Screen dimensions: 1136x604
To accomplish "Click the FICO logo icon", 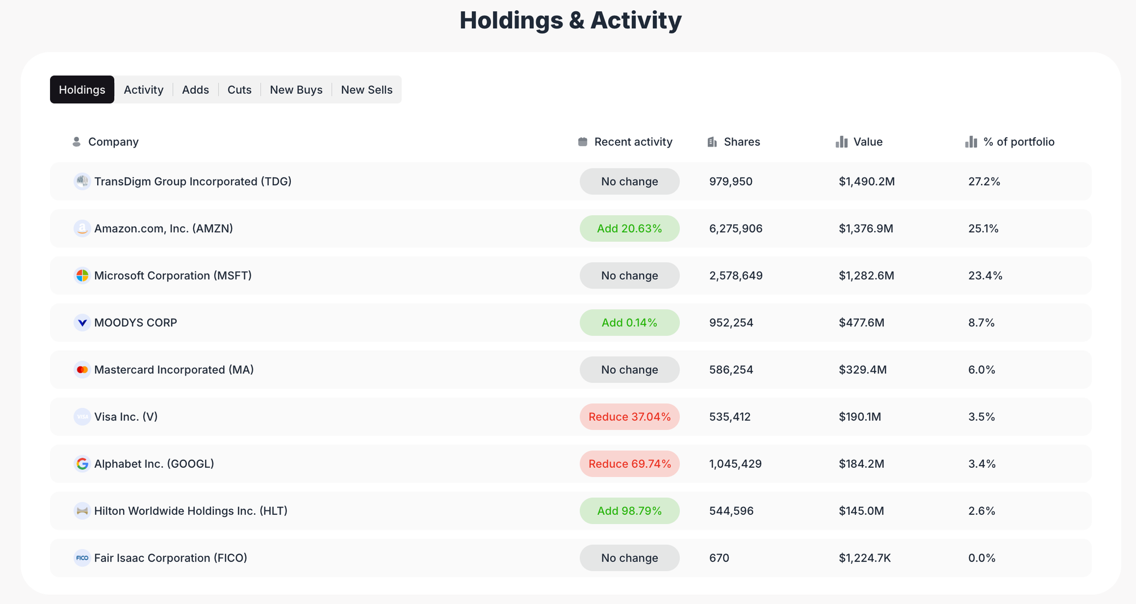I will pos(82,558).
